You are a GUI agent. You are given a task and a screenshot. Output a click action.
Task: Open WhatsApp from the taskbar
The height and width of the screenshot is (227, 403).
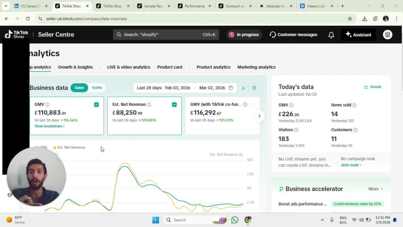(235, 220)
